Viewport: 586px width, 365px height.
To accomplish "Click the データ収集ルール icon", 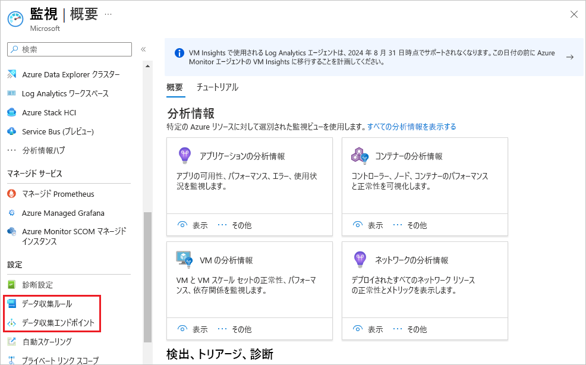I will click(11, 304).
